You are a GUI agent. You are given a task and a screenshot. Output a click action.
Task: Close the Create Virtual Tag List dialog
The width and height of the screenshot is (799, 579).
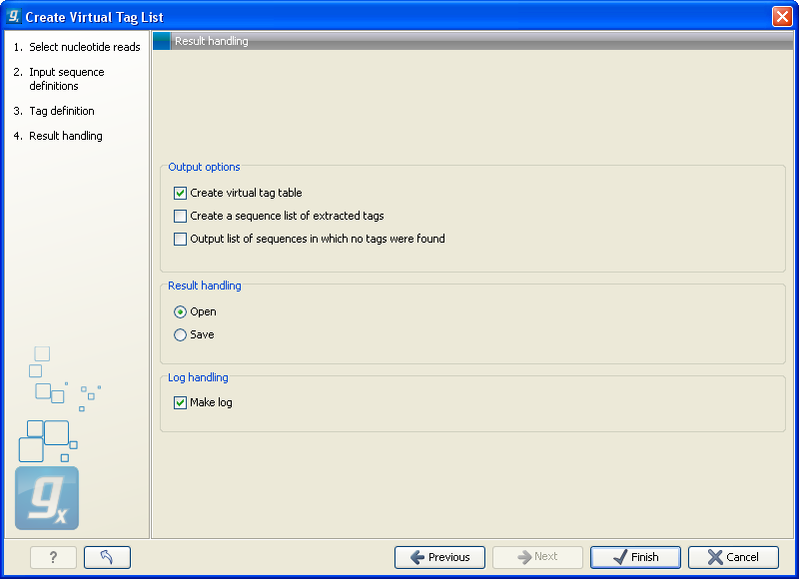point(781,16)
